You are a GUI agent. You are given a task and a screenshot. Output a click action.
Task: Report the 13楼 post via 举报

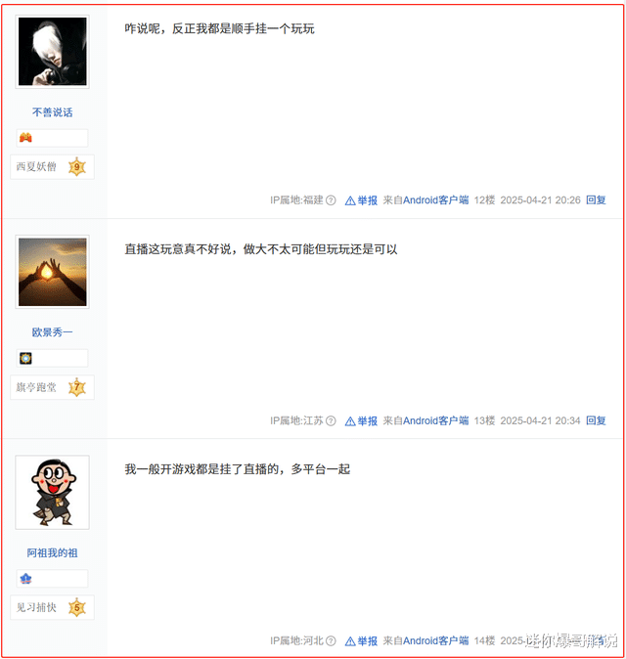361,420
